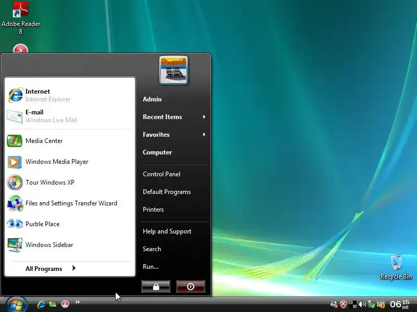Click the tray icon with green checkmark
Screen dimensions: 417x312
371,304
